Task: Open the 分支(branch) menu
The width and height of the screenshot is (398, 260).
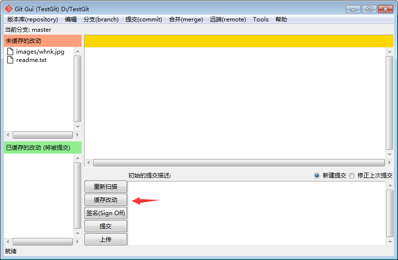Action: (101, 20)
